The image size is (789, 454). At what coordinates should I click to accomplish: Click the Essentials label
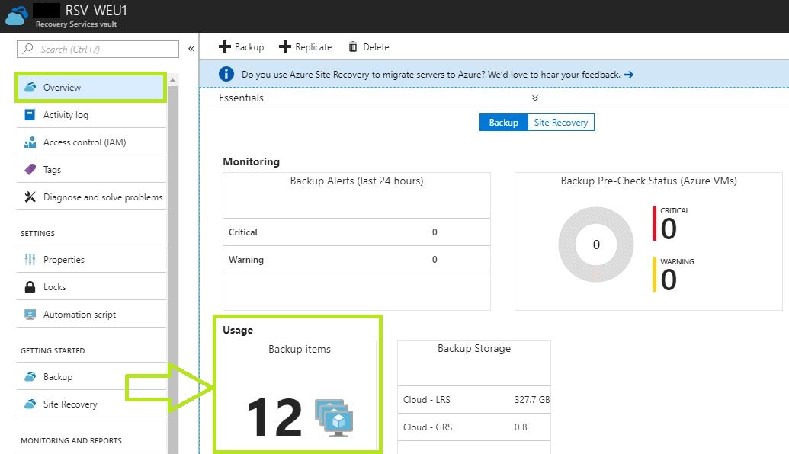241,98
